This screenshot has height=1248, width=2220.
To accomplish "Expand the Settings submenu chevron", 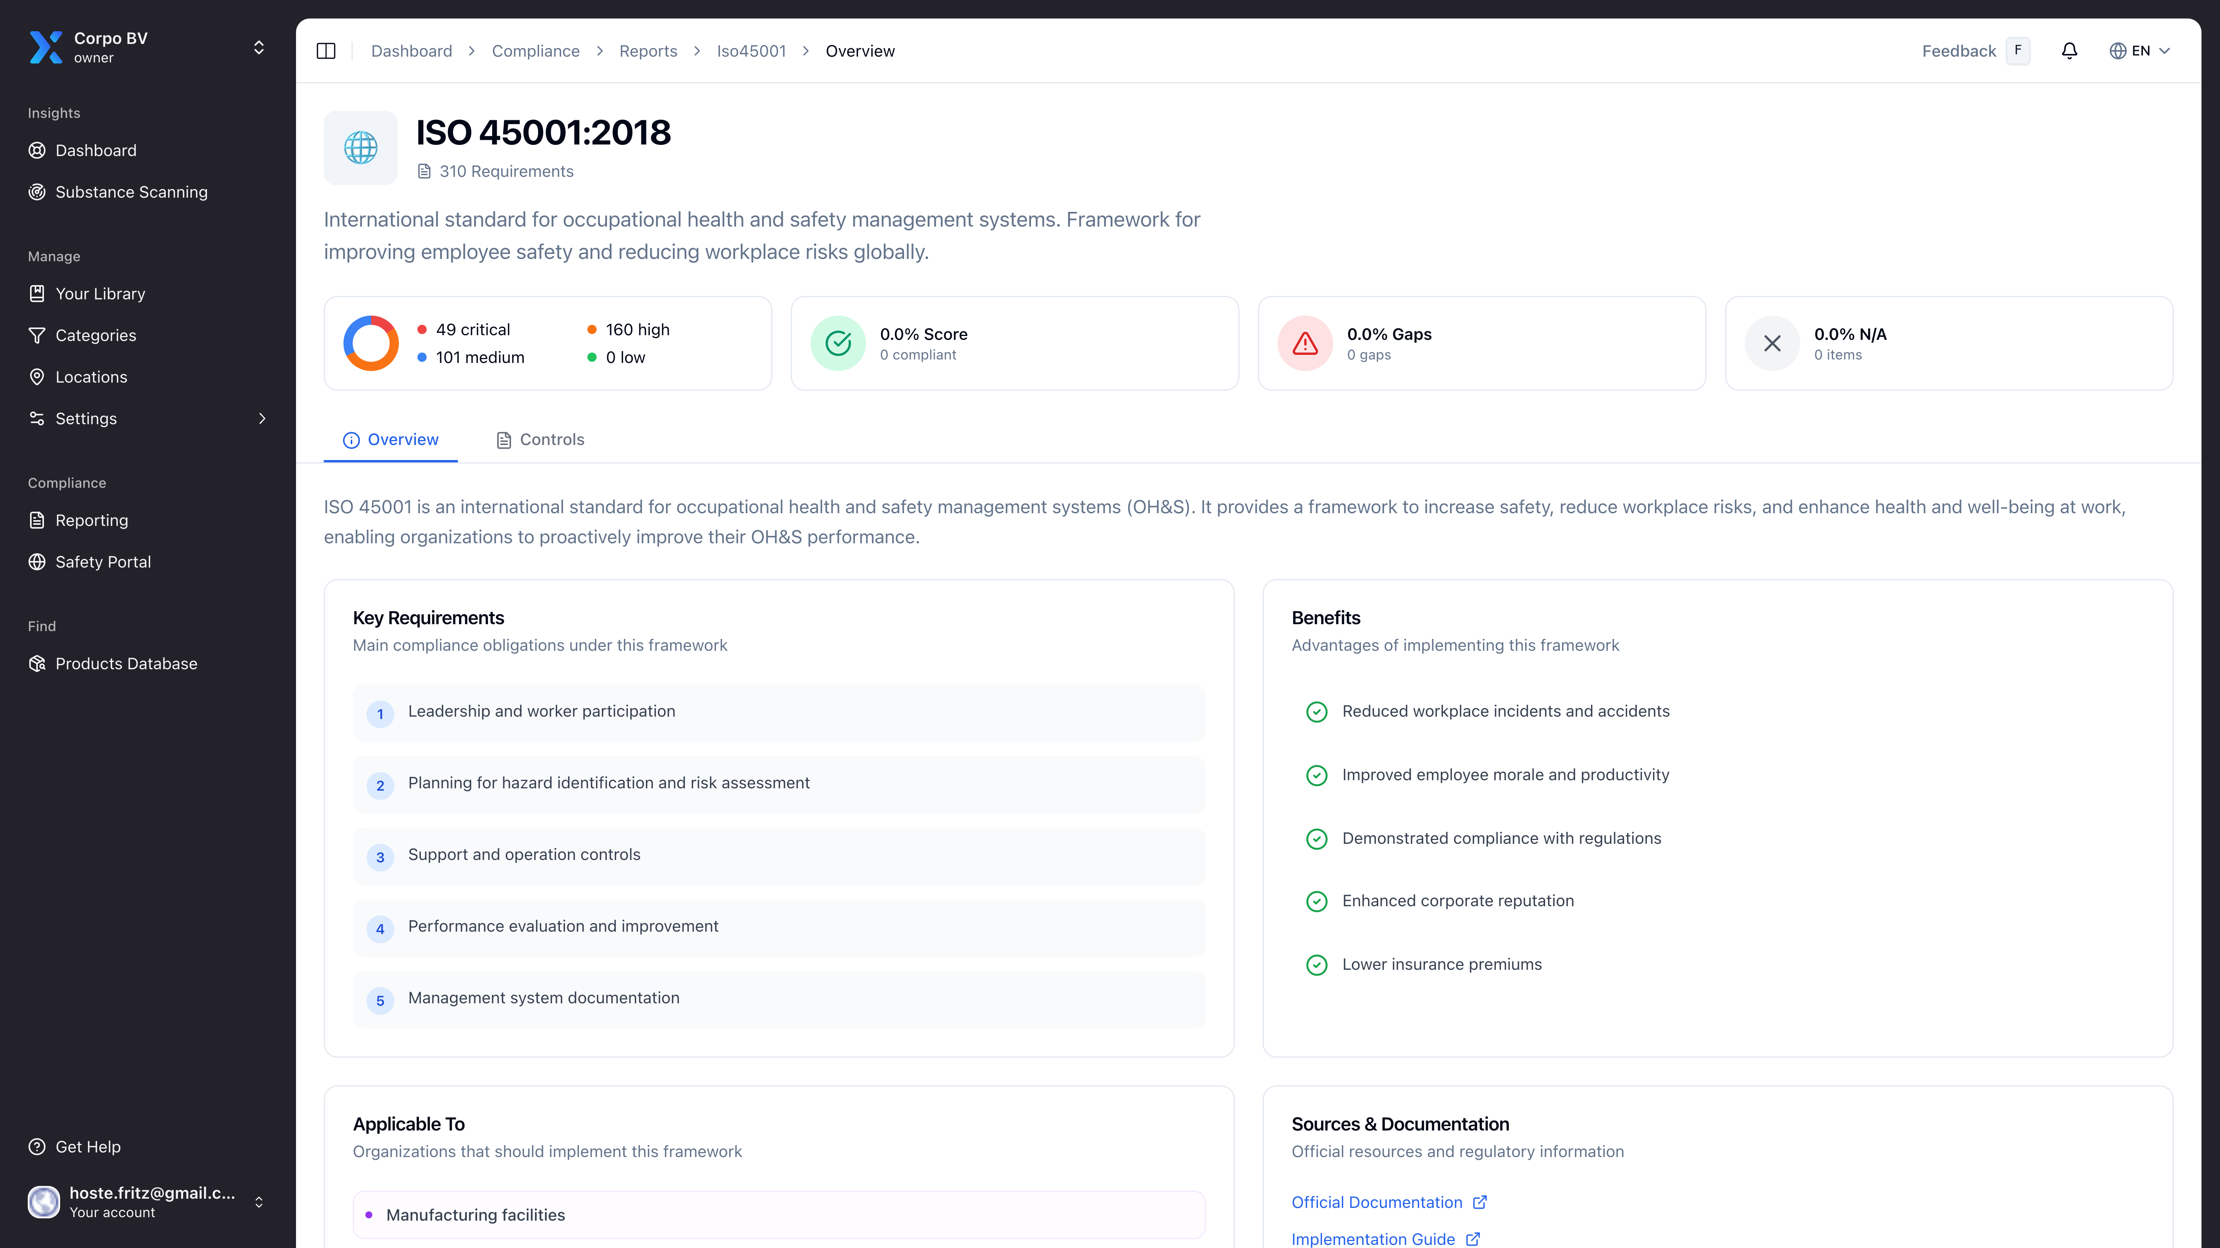I will pos(262,418).
